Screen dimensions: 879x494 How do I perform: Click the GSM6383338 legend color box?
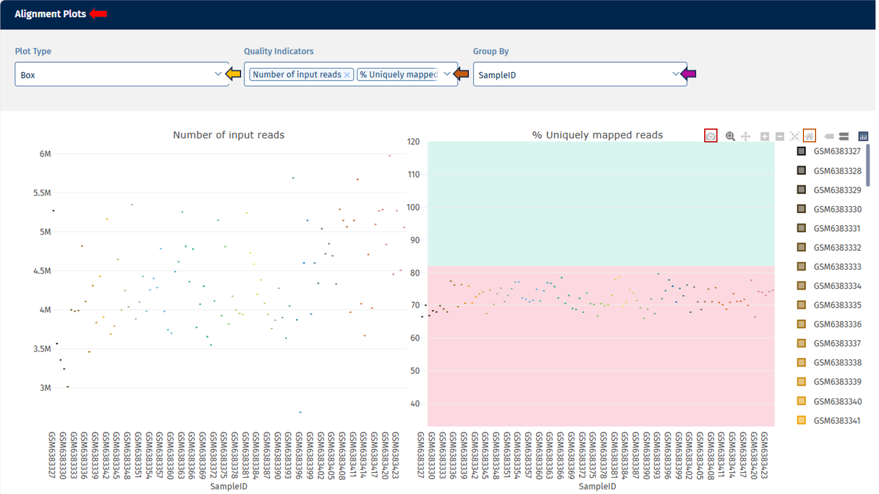[x=801, y=363]
